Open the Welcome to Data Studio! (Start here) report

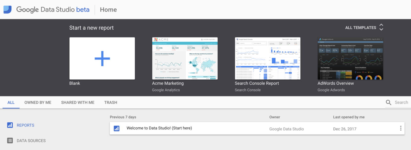(257, 128)
